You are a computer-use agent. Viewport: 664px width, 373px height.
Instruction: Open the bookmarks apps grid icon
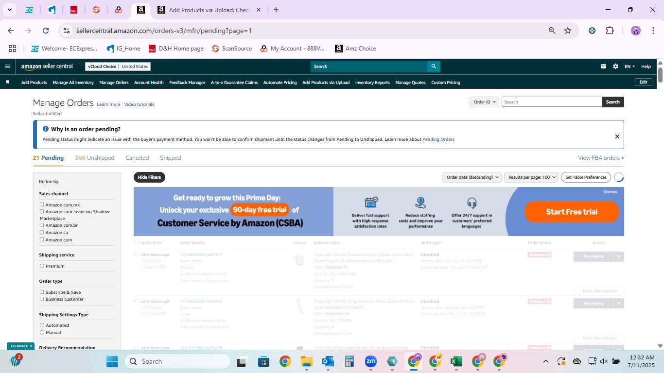(x=13, y=49)
